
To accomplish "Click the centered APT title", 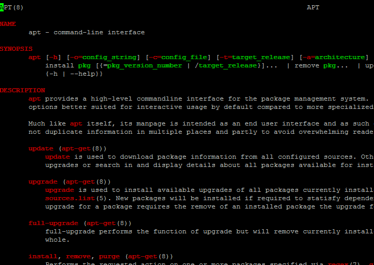I will [x=313, y=7].
